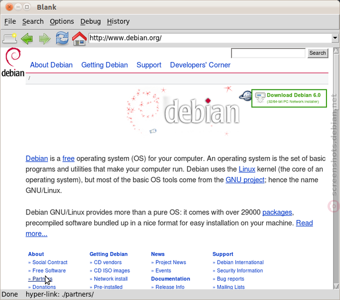Screen dimensions: 340x300
Task: Open the Project News link
Action: tap(171, 262)
